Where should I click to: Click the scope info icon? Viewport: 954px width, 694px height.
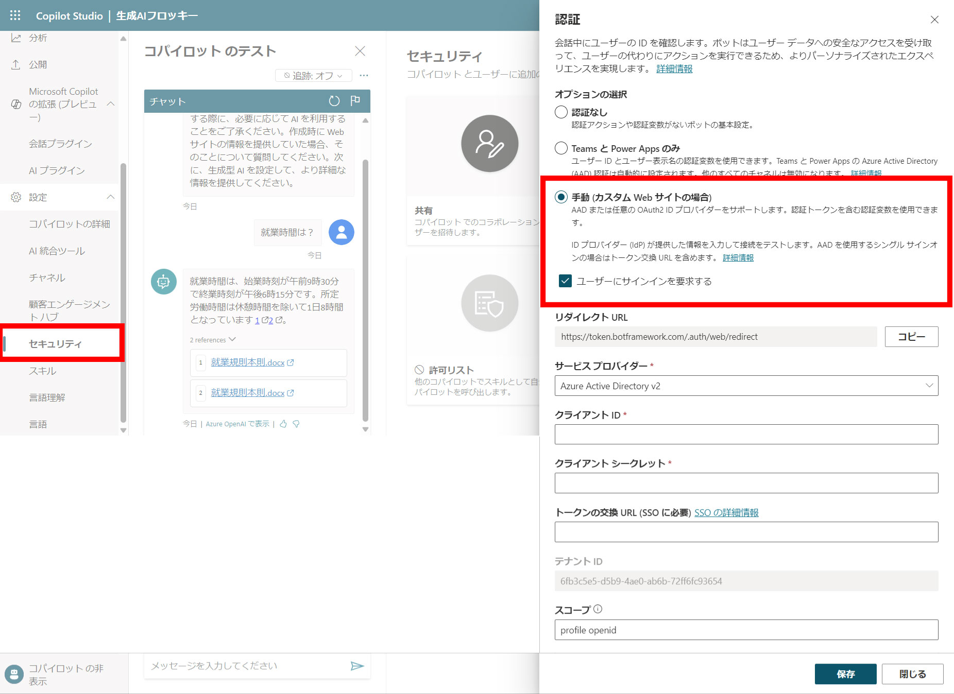[x=598, y=609]
